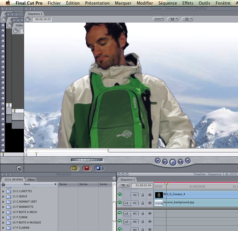This screenshot has height=231, width=238.
Task: Open the Effets menu
Action: [188, 3]
